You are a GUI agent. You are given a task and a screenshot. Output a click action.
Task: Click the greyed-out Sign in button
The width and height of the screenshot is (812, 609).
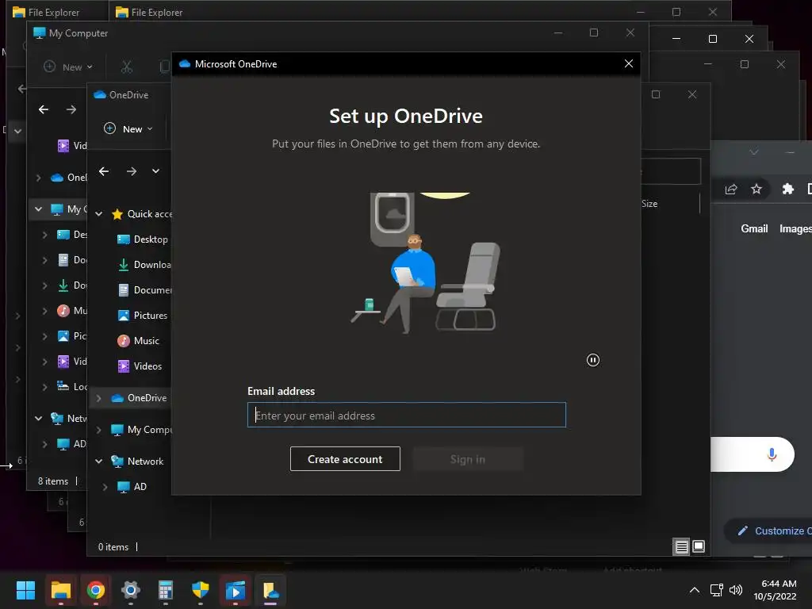468,459
